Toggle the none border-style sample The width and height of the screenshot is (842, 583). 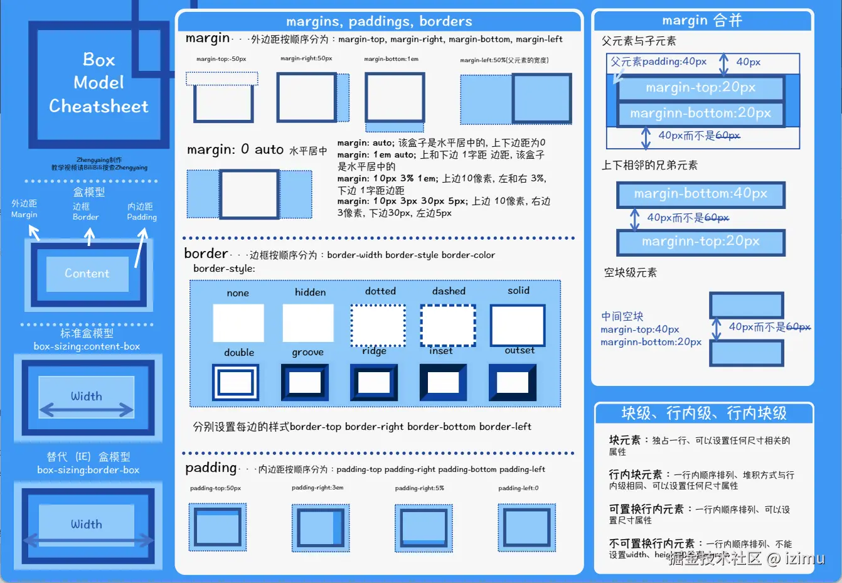tap(239, 323)
